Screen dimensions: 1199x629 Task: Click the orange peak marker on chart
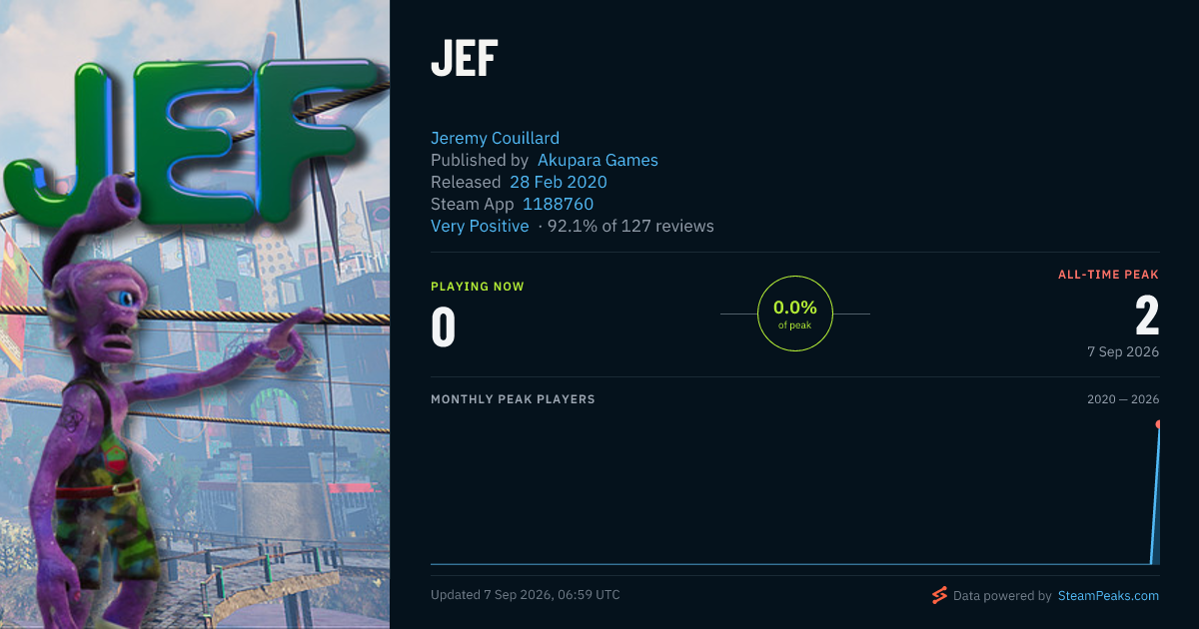point(1158,424)
